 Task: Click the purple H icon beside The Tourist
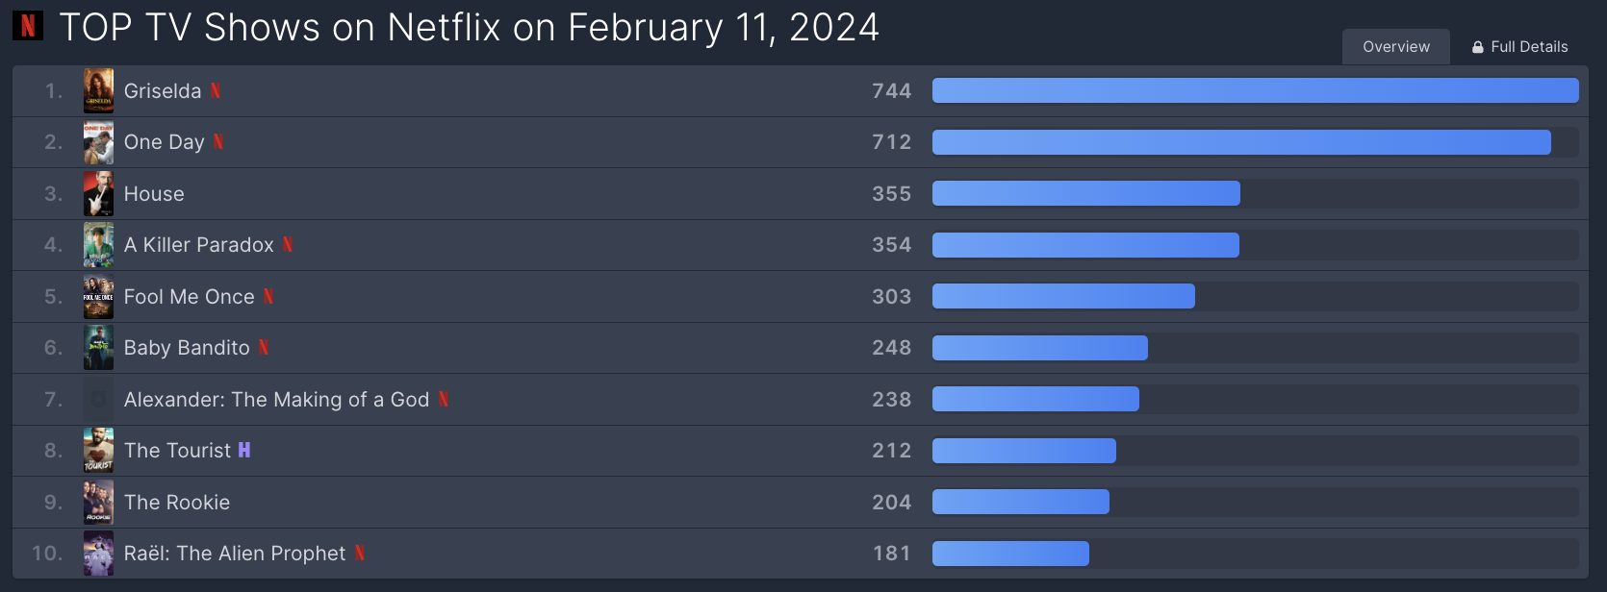[x=244, y=450]
